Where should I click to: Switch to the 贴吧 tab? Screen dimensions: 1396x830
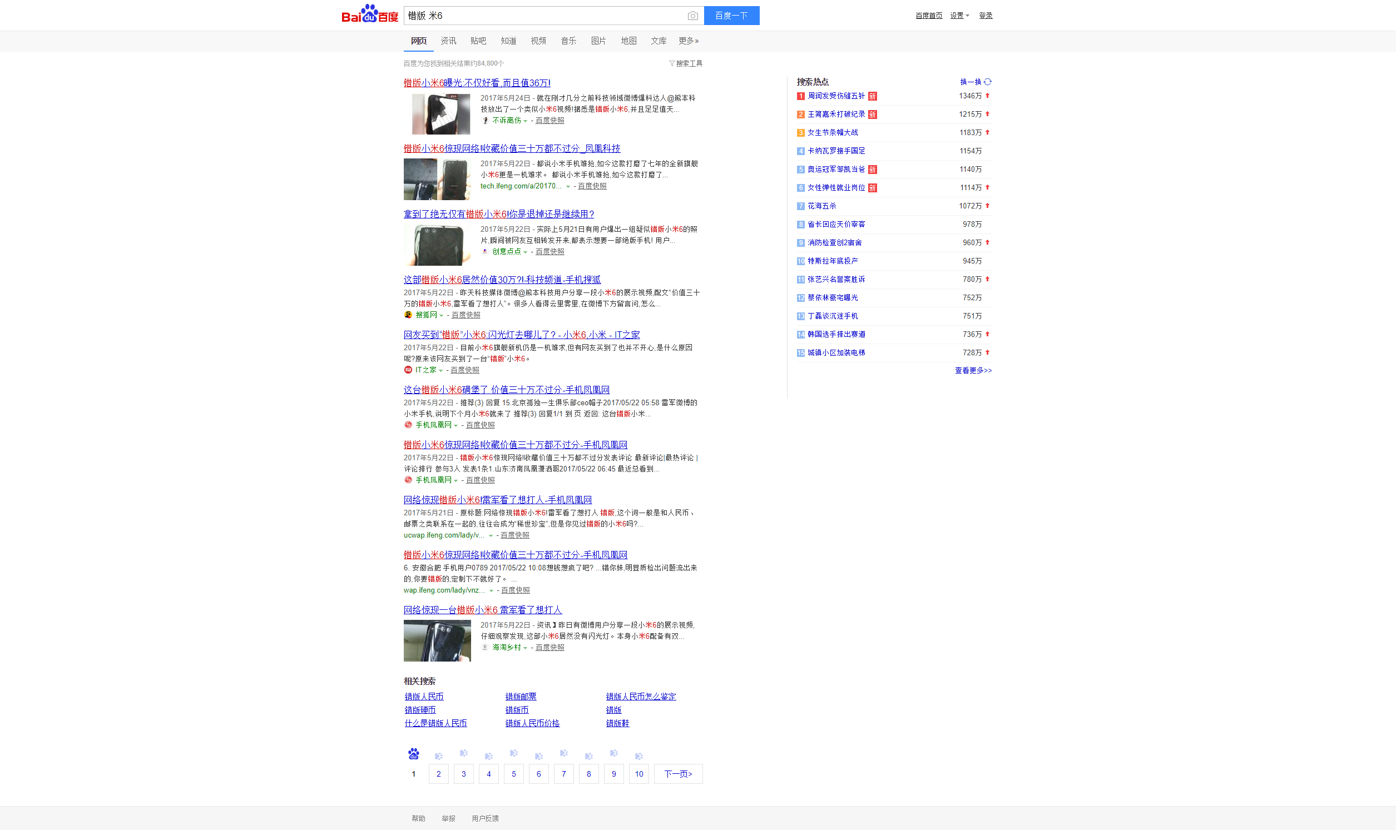[x=478, y=41]
